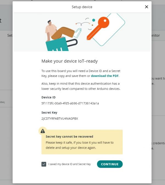Click 'Secret key cannot be recovered' warning title
165x185 pixels.
pyautogui.click(x=69, y=136)
